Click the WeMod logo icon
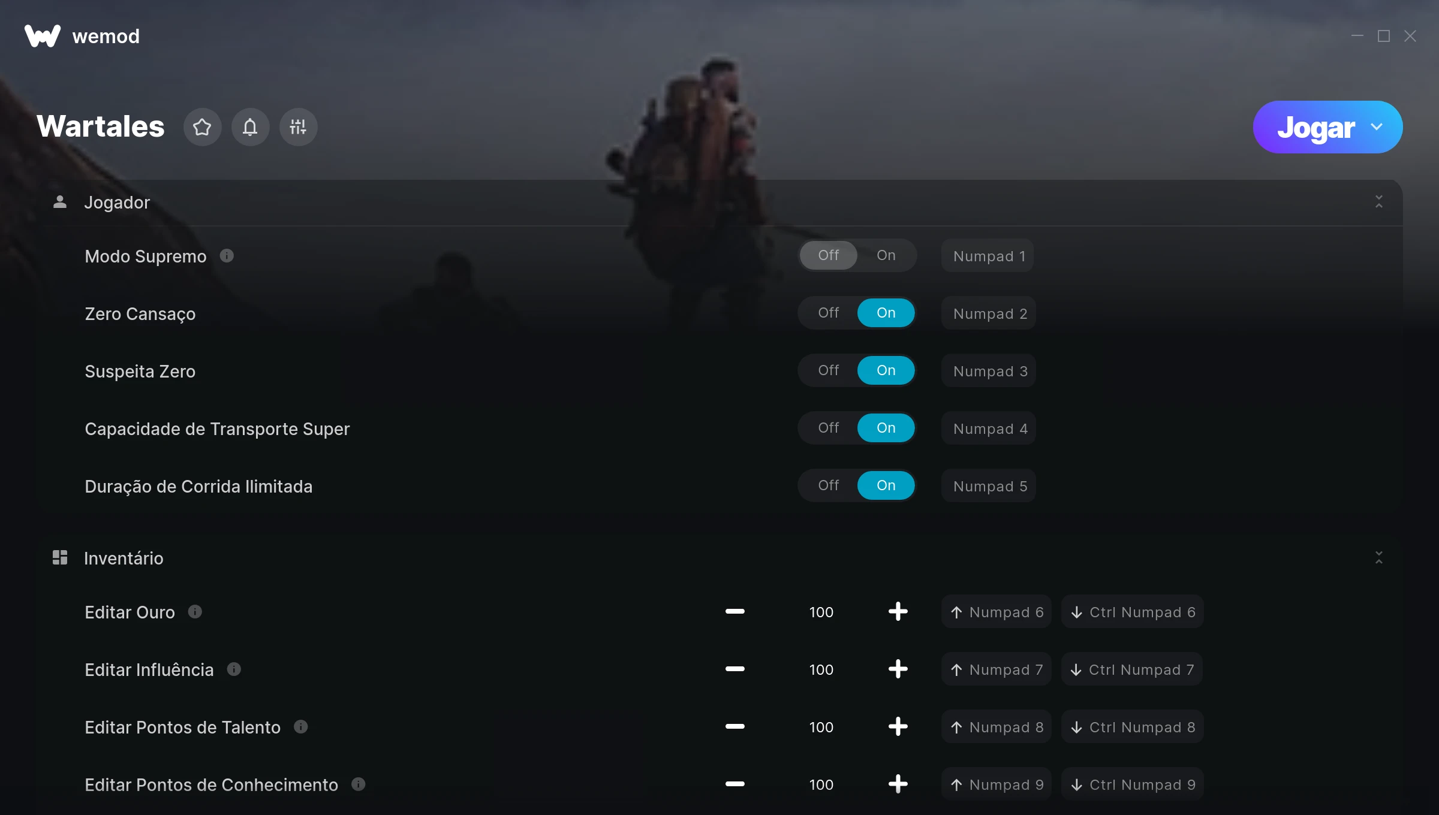Screen dimensions: 1439x815 pyautogui.click(x=42, y=36)
